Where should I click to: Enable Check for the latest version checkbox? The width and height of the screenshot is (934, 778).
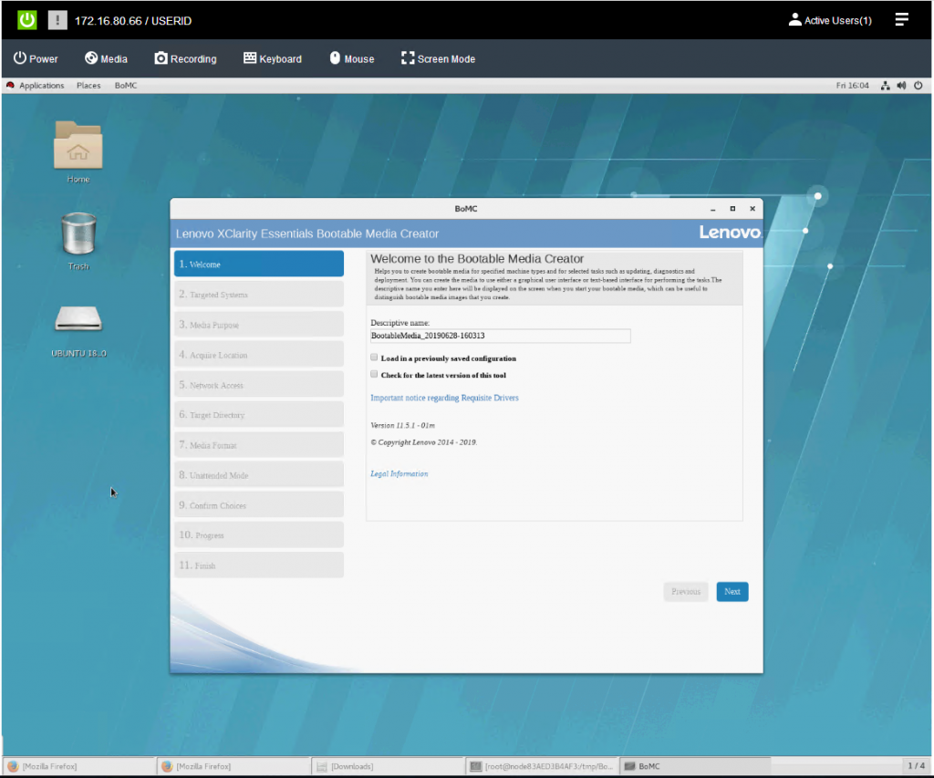(x=374, y=374)
